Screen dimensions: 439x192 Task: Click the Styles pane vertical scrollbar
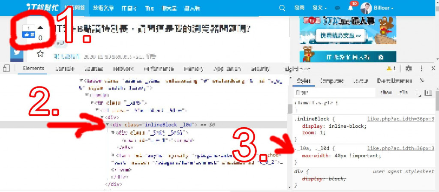pyautogui.click(x=437, y=101)
